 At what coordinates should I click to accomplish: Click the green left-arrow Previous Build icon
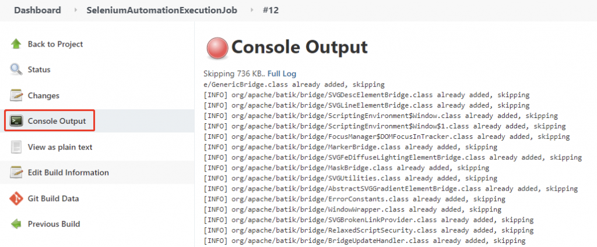[16, 224]
